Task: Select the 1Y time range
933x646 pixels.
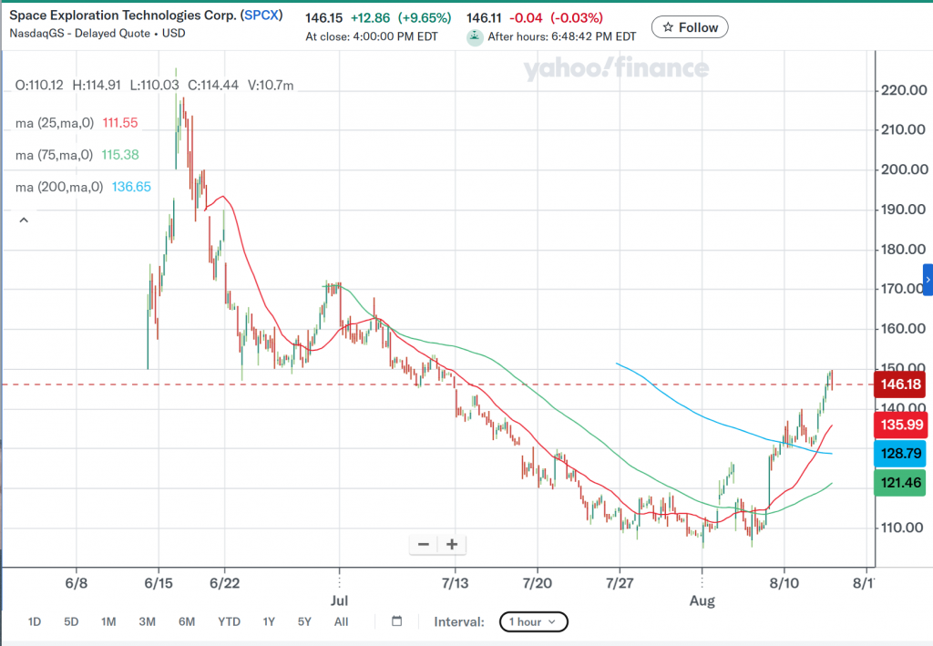Action: [x=269, y=621]
